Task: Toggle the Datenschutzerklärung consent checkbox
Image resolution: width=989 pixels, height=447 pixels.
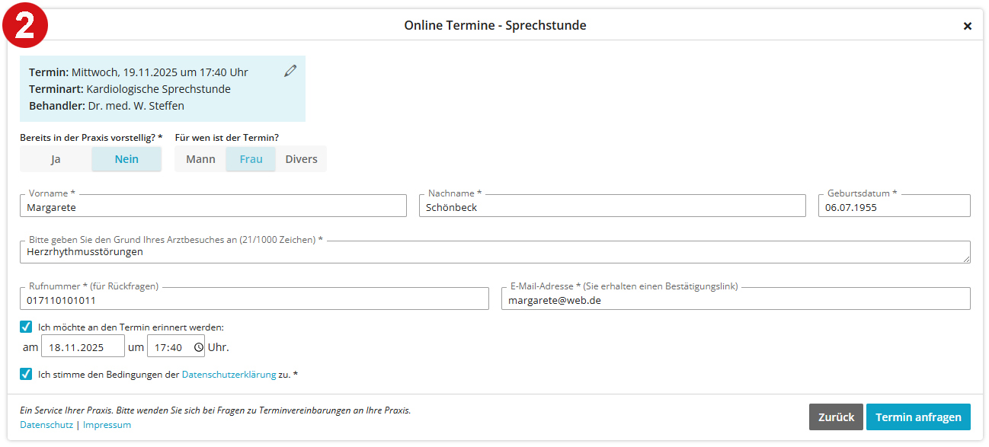Action: (x=25, y=373)
